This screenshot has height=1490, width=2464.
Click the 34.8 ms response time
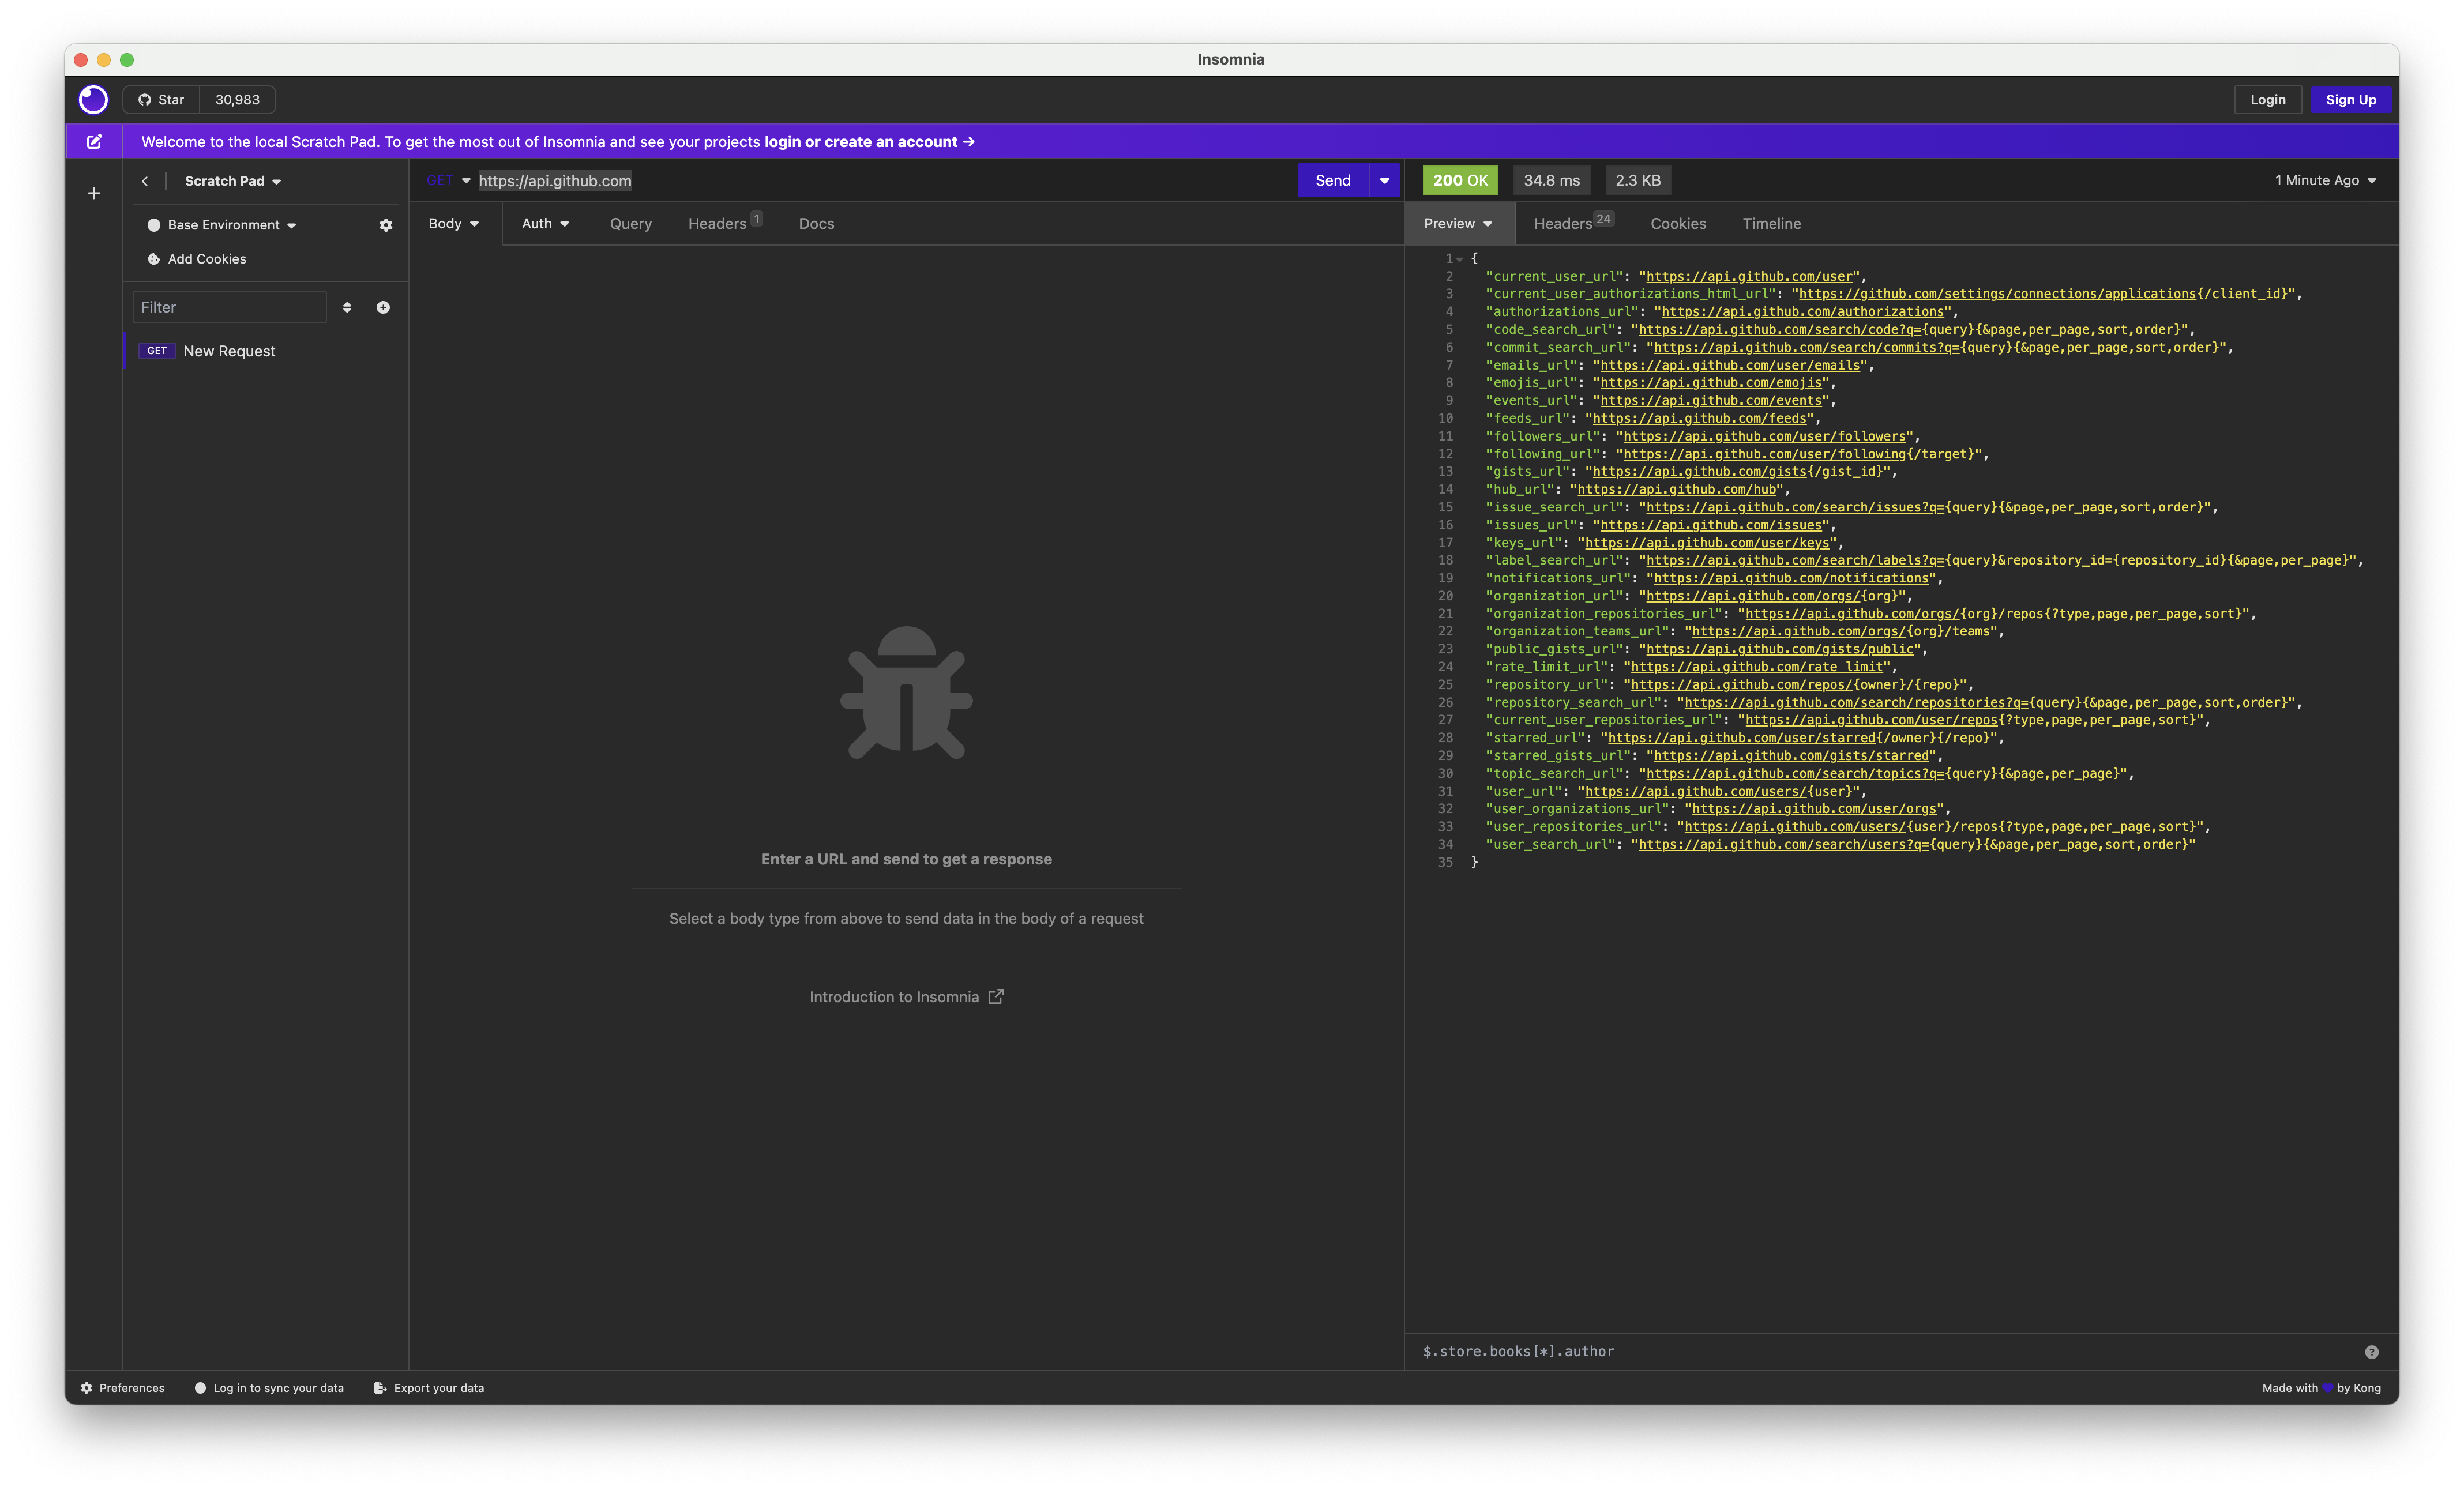click(1552, 181)
